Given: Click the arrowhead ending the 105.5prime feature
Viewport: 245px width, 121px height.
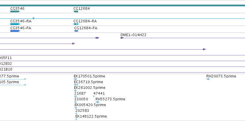Looking at the screenshot, I should click(x=25, y=85).
